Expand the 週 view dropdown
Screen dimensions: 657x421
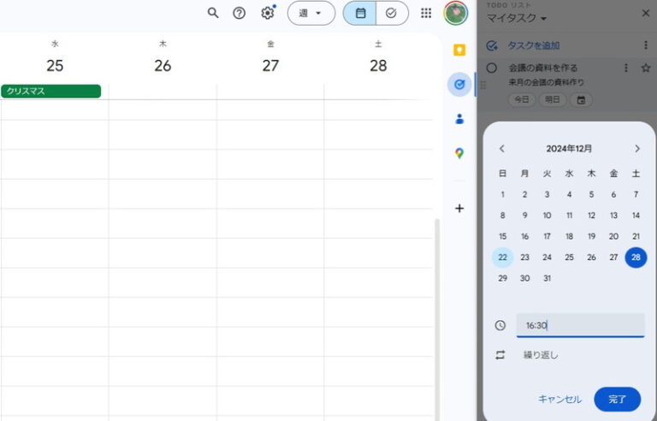pos(311,13)
